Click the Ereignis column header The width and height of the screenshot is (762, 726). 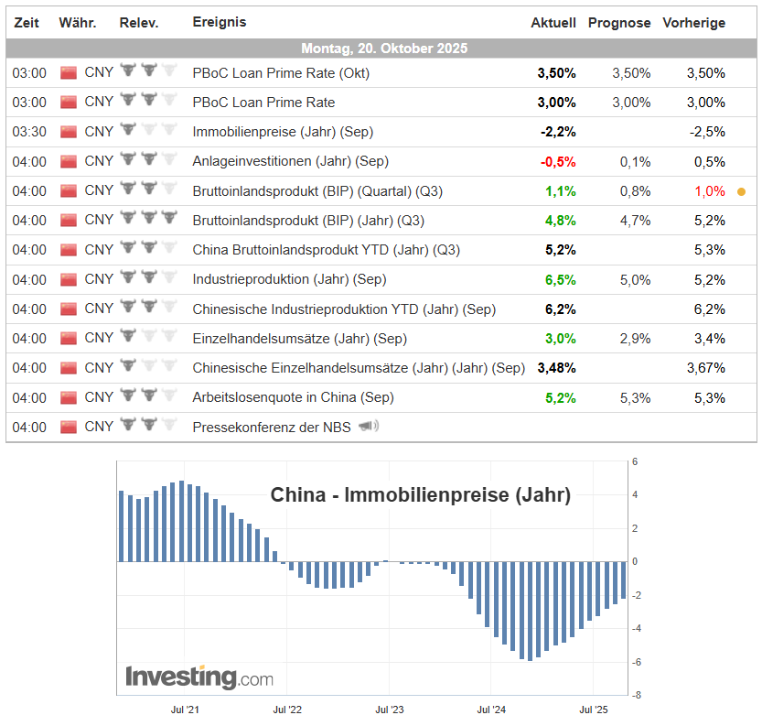click(x=219, y=22)
